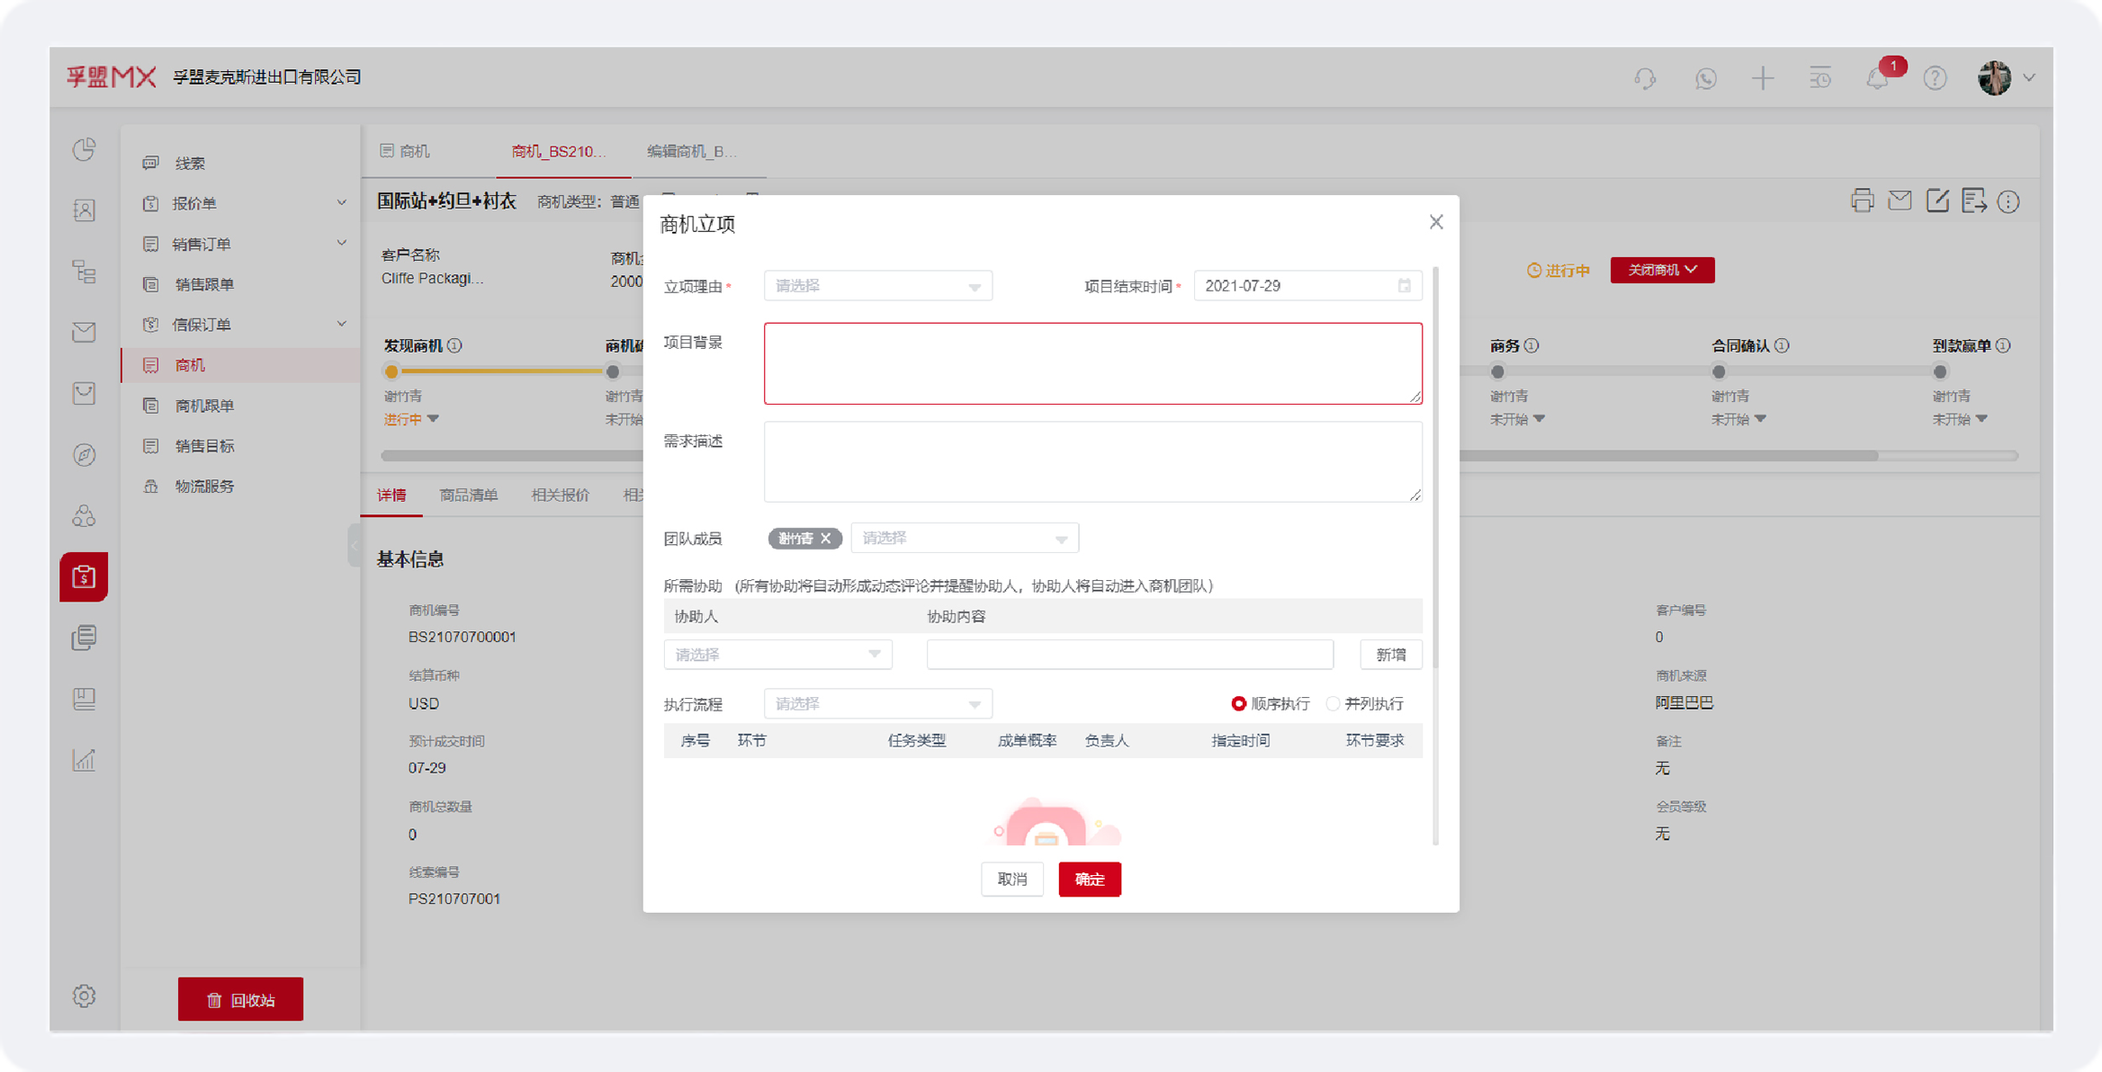This screenshot has height=1072, width=2102.
Task: Open the 立项理由 dropdown
Action: 877,285
